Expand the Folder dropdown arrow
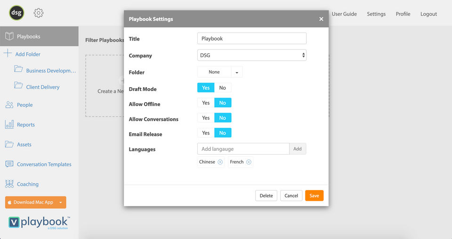452x239 pixels. tap(237, 72)
